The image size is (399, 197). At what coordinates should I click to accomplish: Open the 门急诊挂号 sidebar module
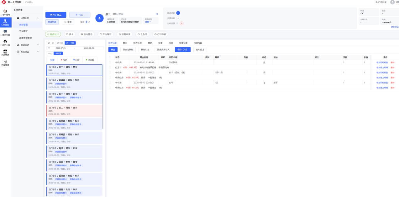pos(5,12)
